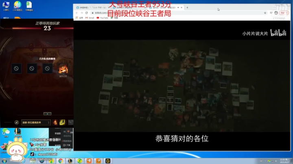Click the bilibili.com address bar
Viewport: 293px width, 164px height.
179,13
